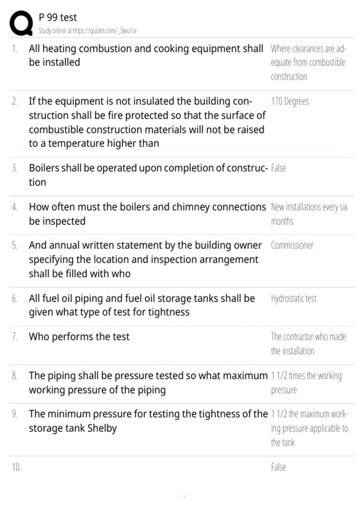This screenshot has width=363, height=514.
Task: Click the Quizlet Q logo icon
Action: 21,23
